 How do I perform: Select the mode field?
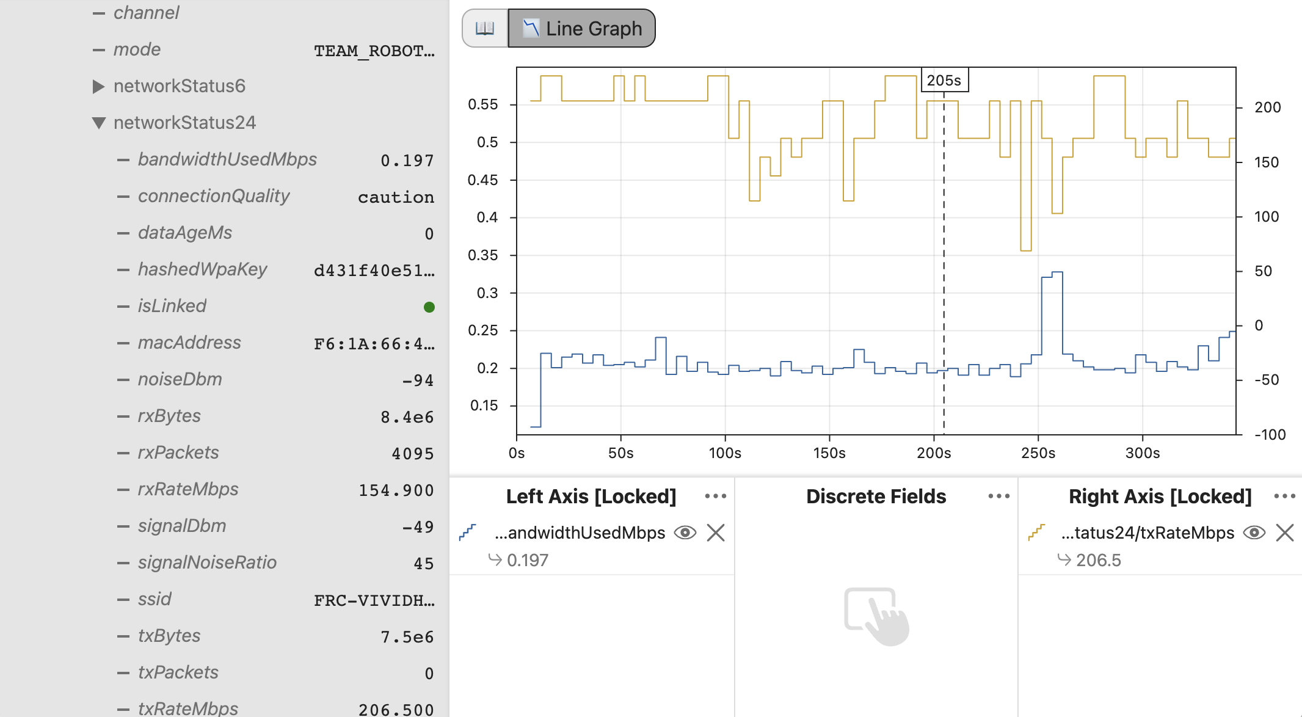137,49
